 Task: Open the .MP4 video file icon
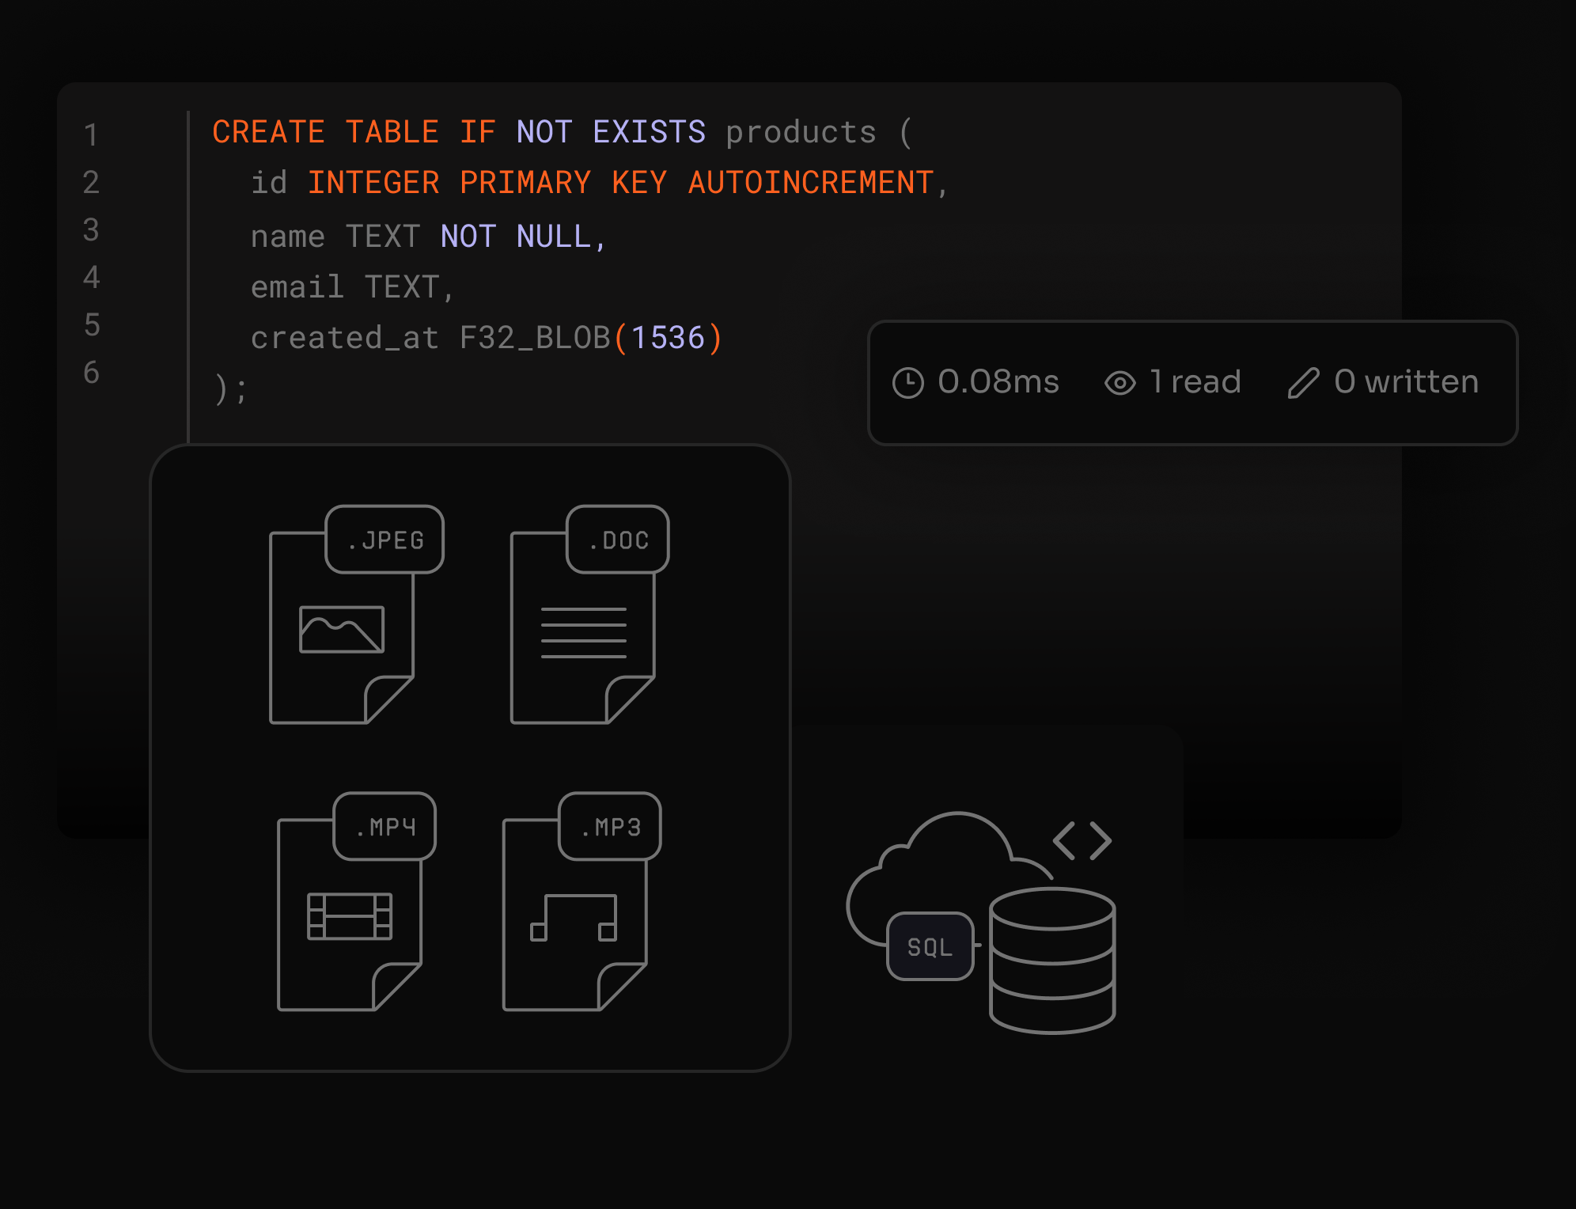point(350,914)
